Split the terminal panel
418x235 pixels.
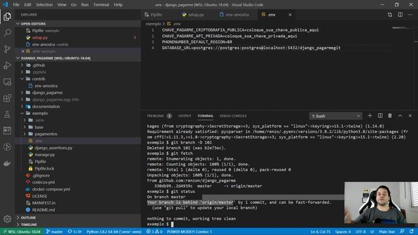(380, 116)
